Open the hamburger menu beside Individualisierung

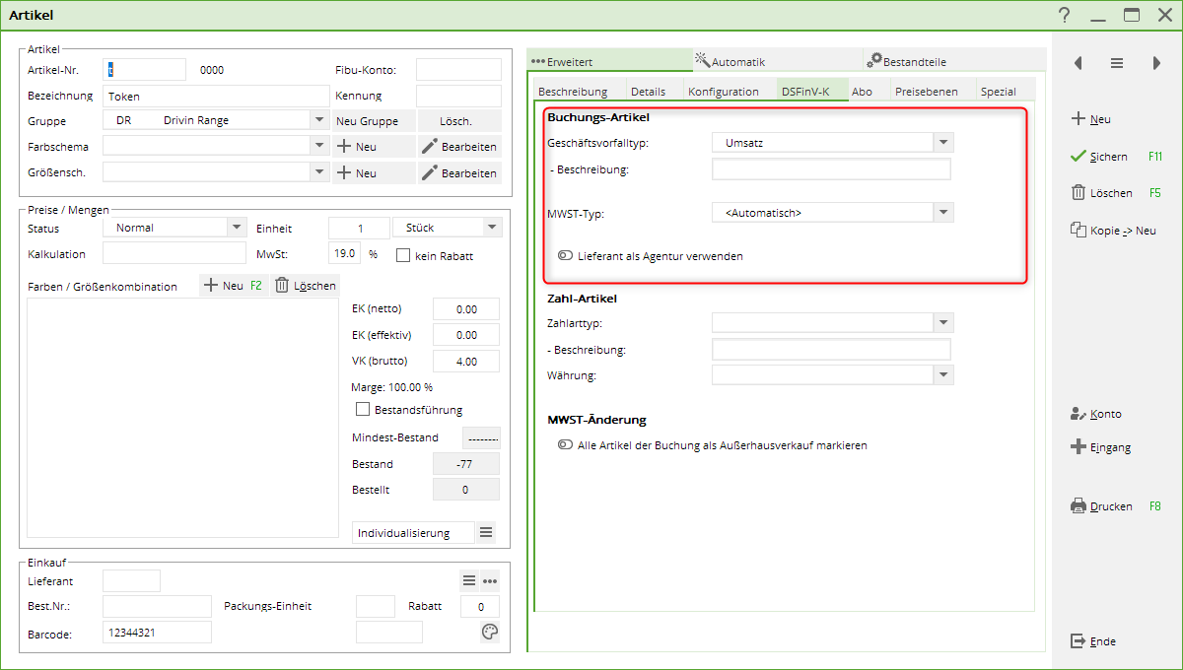(x=486, y=533)
